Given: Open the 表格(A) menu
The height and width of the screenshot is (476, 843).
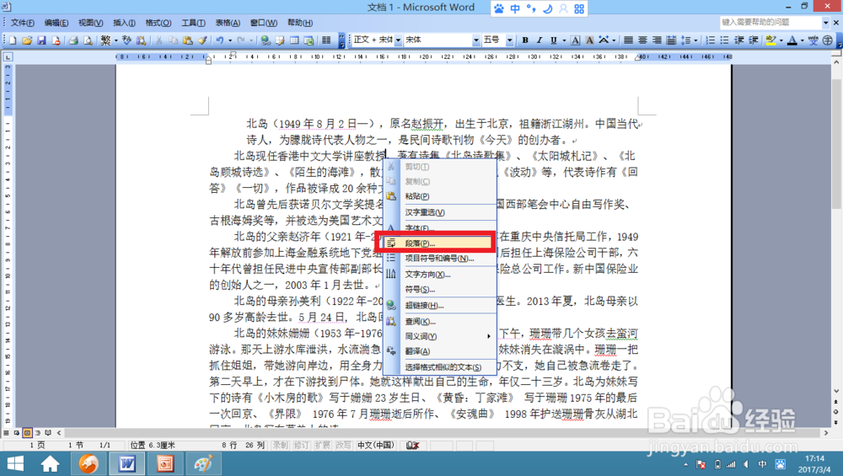Looking at the screenshot, I should 228,23.
